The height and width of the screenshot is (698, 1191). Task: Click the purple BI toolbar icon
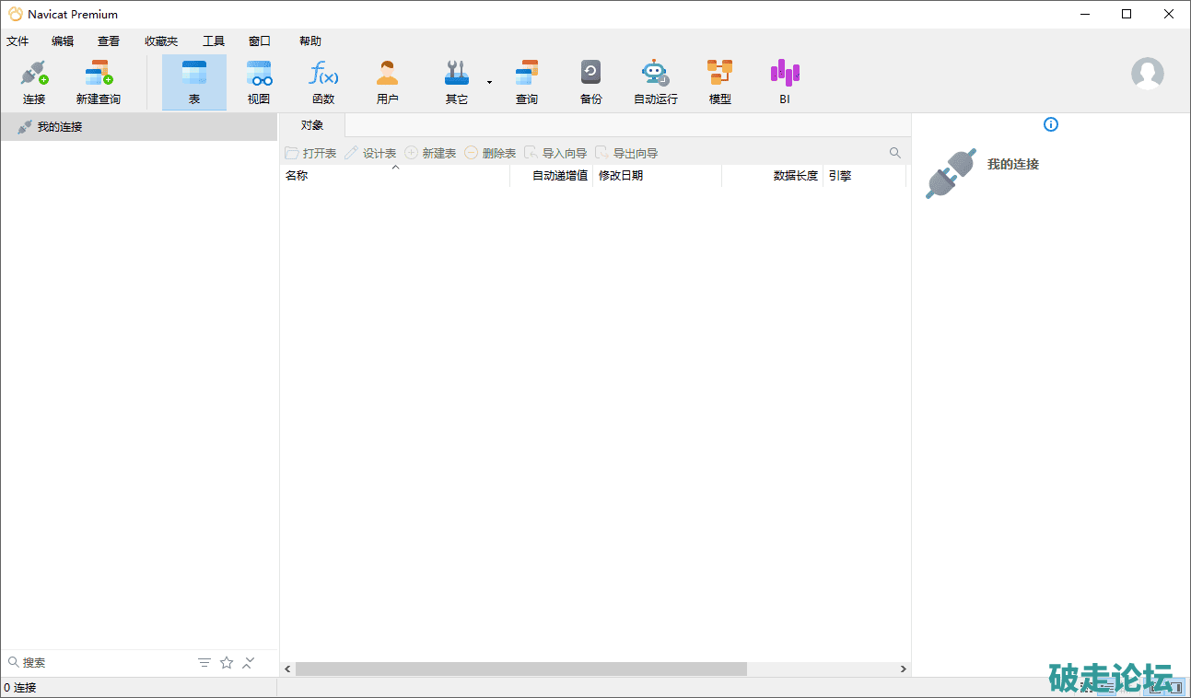(785, 82)
